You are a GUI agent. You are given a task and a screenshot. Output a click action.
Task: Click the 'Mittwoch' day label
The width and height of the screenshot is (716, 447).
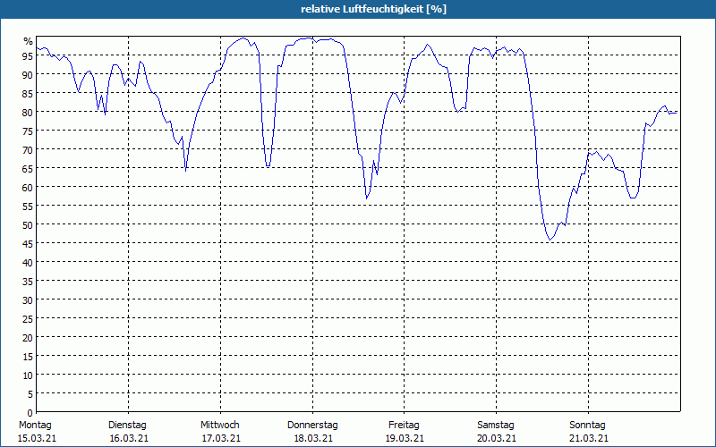click(220, 425)
